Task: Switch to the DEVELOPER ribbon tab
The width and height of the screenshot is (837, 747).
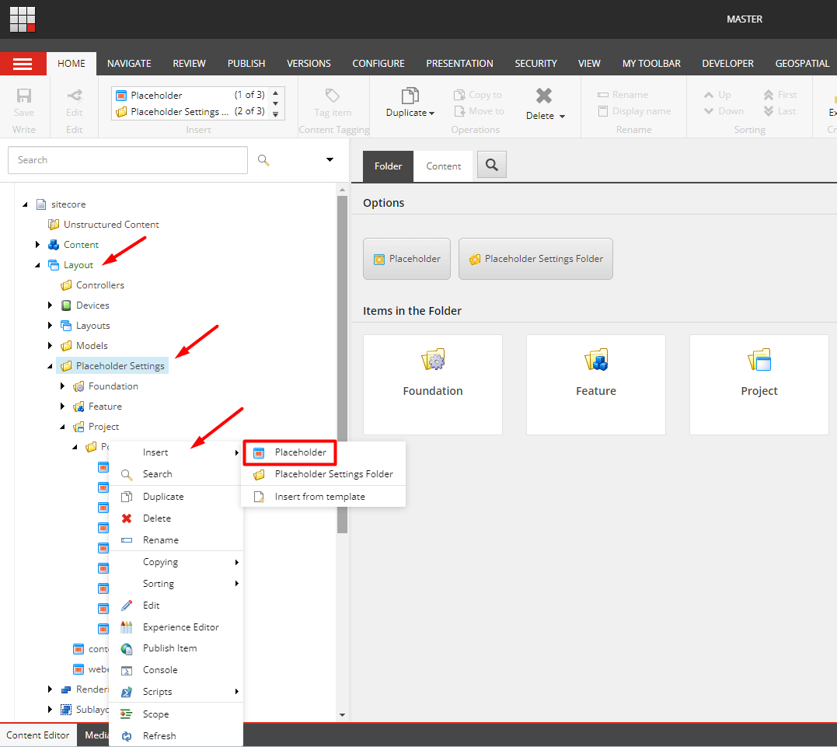Action: click(727, 63)
